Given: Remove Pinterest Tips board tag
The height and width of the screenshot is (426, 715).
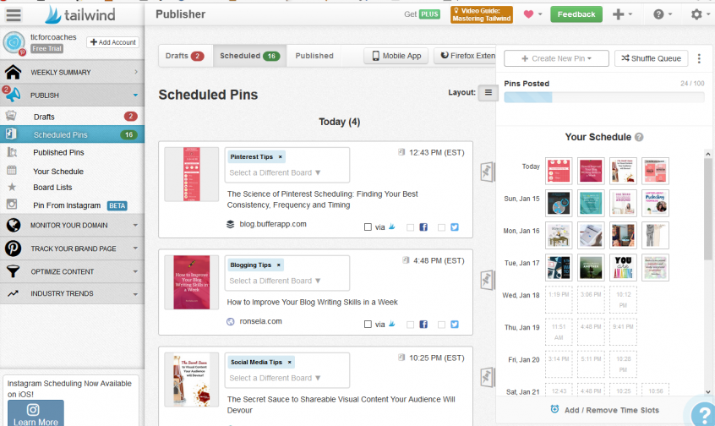Looking at the screenshot, I should (281, 157).
